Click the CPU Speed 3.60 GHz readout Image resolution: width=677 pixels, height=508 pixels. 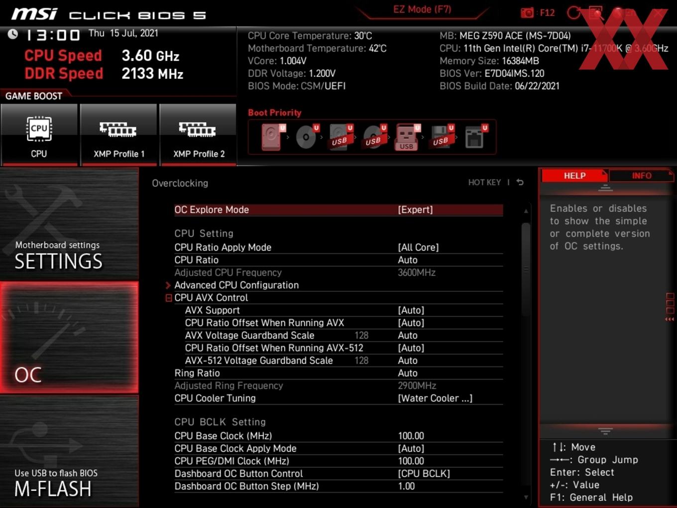pyautogui.click(x=102, y=55)
